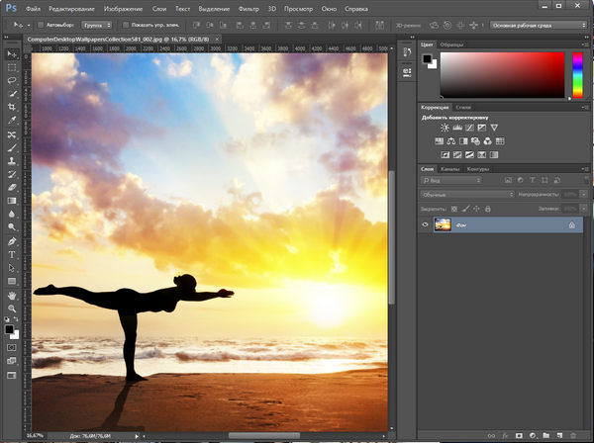
Task: Select the Lasso tool
Action: tap(12, 80)
